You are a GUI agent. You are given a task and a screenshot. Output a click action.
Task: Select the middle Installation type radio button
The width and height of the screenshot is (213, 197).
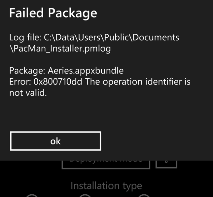pyautogui.click(x=85, y=195)
